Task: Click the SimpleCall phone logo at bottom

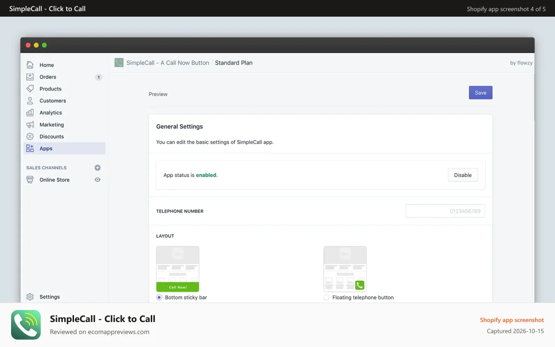Action: pyautogui.click(x=26, y=325)
